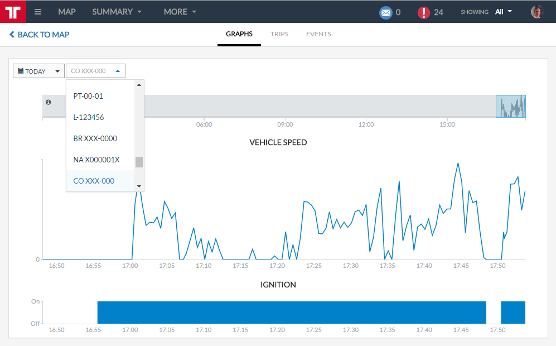Click the highlighted timeline range selector

511,106
